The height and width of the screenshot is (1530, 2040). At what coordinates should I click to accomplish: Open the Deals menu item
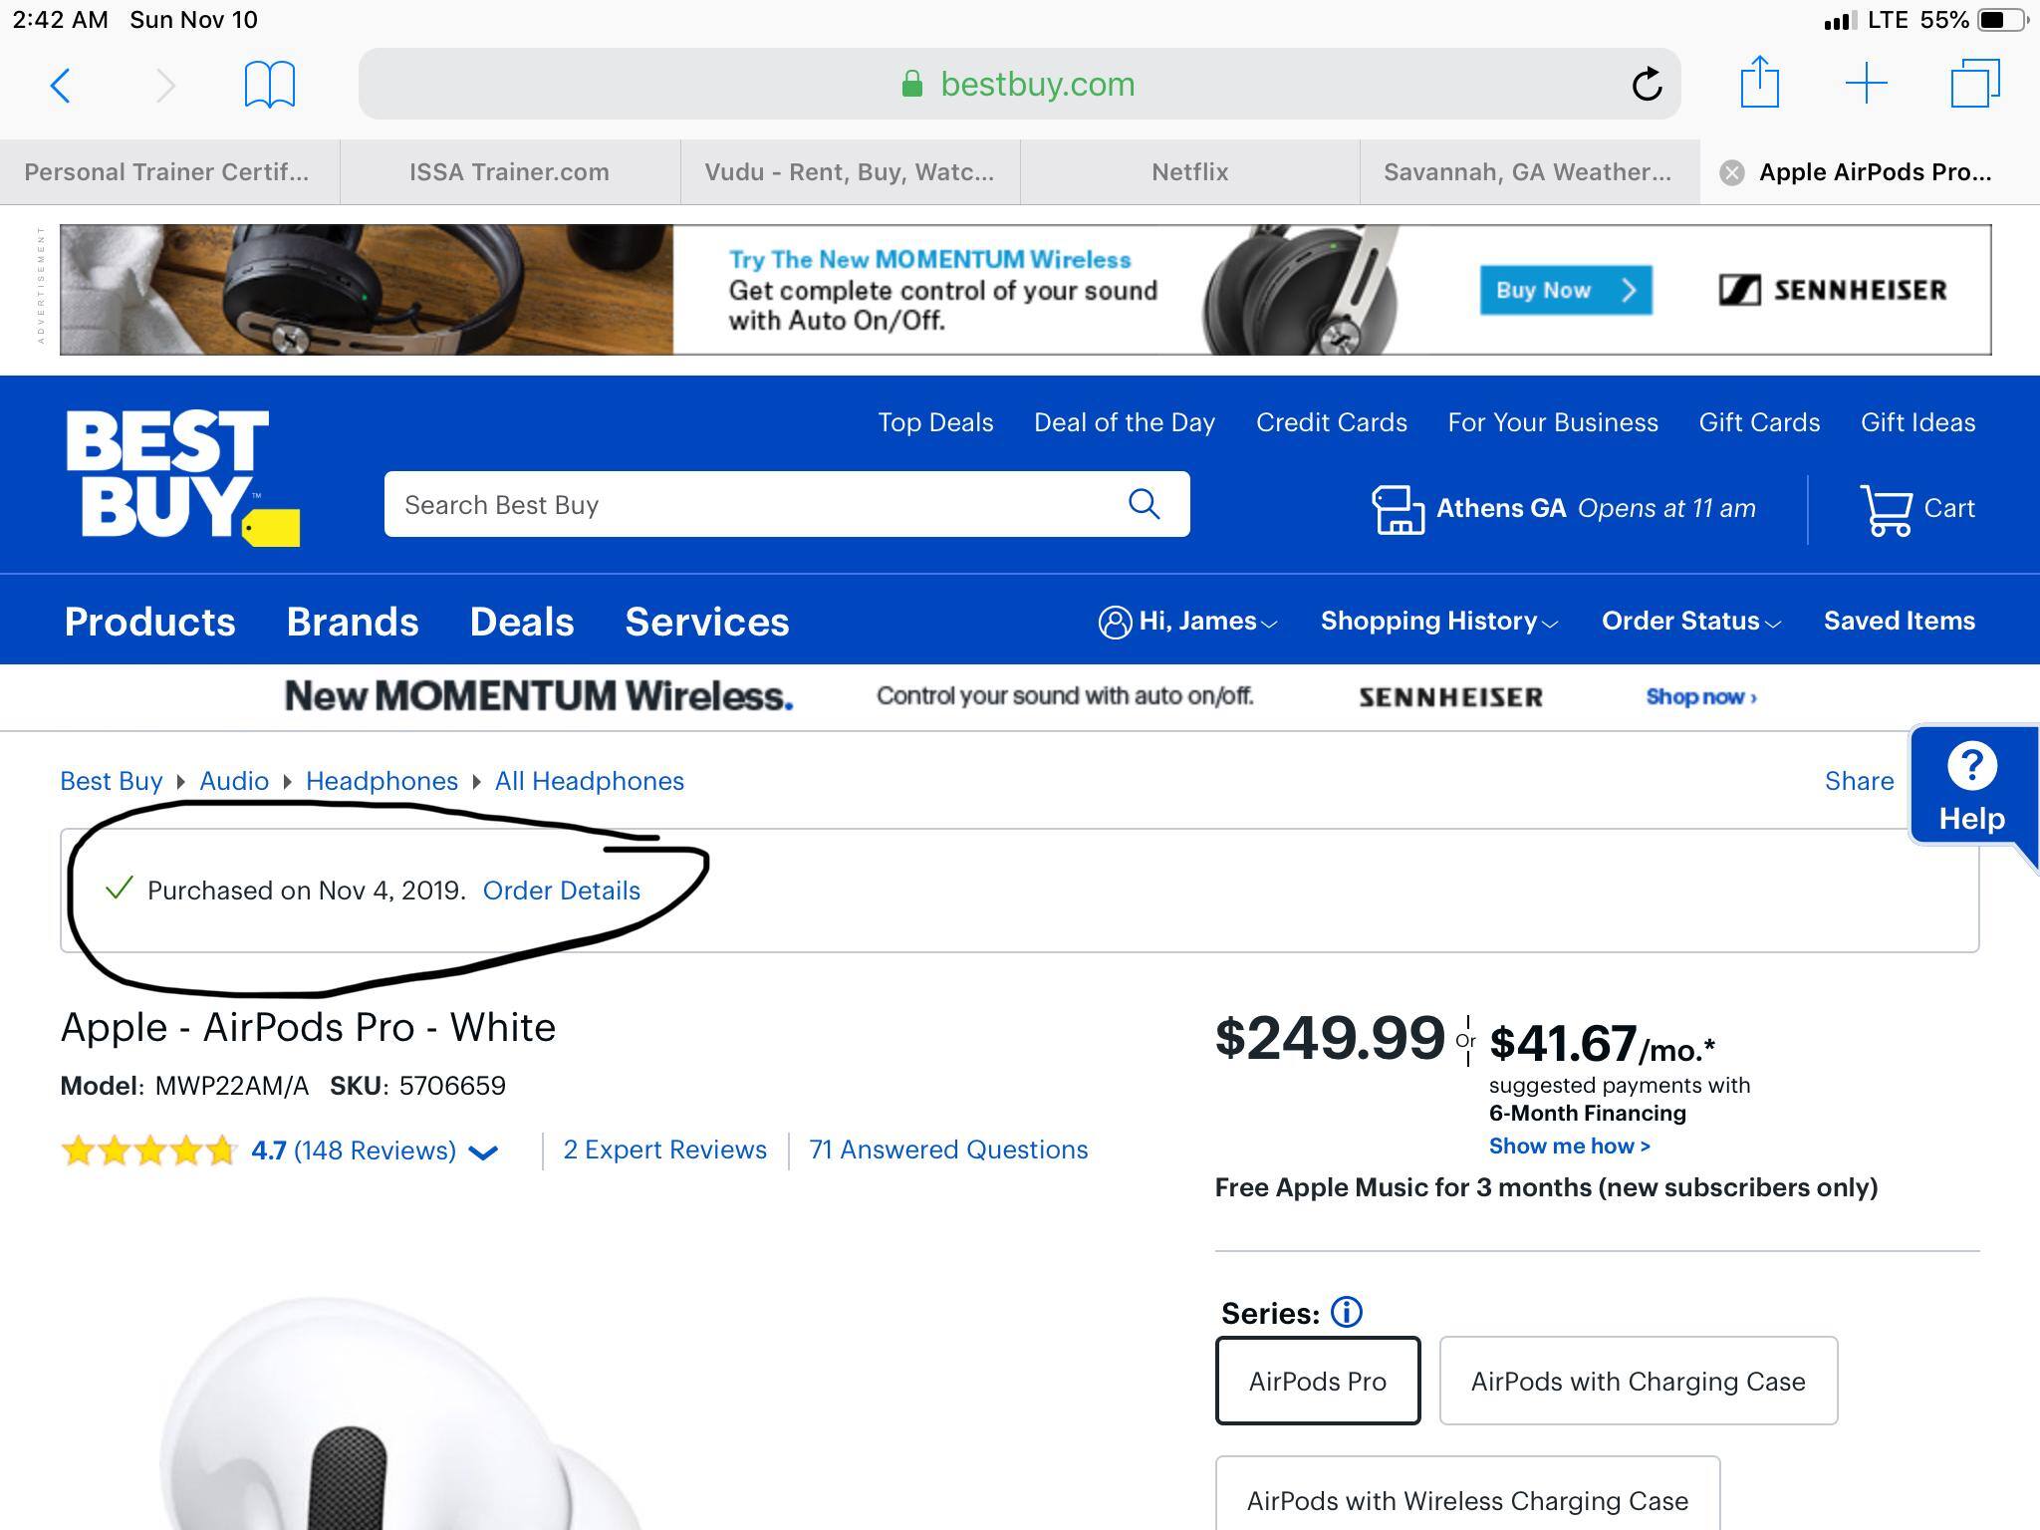[521, 621]
